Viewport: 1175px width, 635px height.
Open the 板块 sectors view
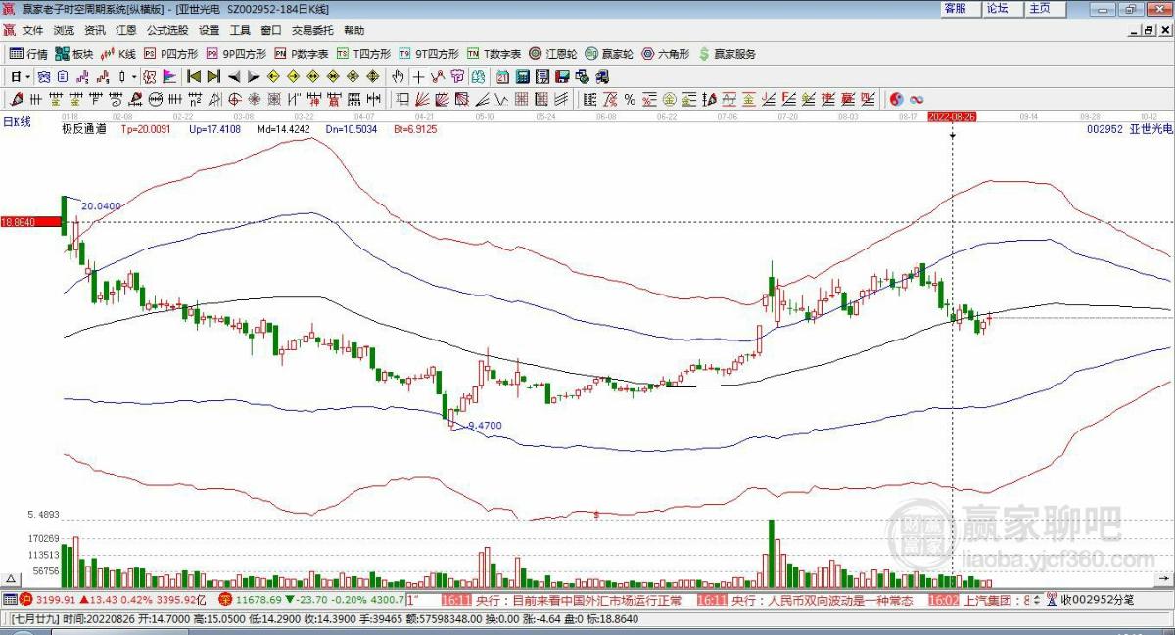tap(74, 53)
